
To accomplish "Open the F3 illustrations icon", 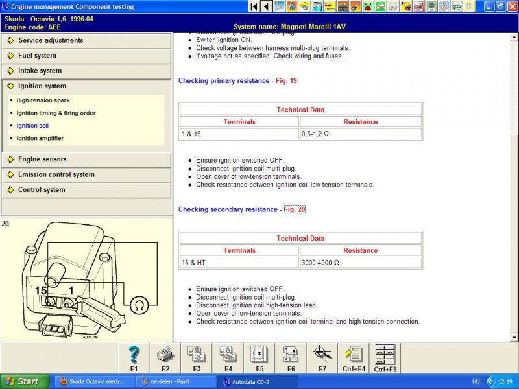I will [197, 359].
